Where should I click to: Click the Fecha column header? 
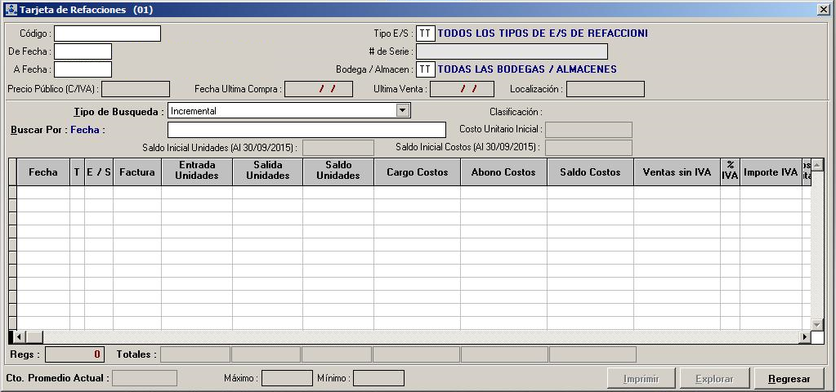coord(43,172)
